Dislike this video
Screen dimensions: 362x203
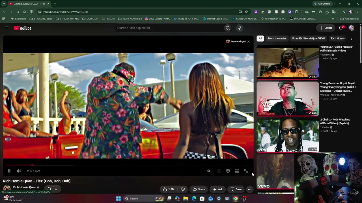183,189
